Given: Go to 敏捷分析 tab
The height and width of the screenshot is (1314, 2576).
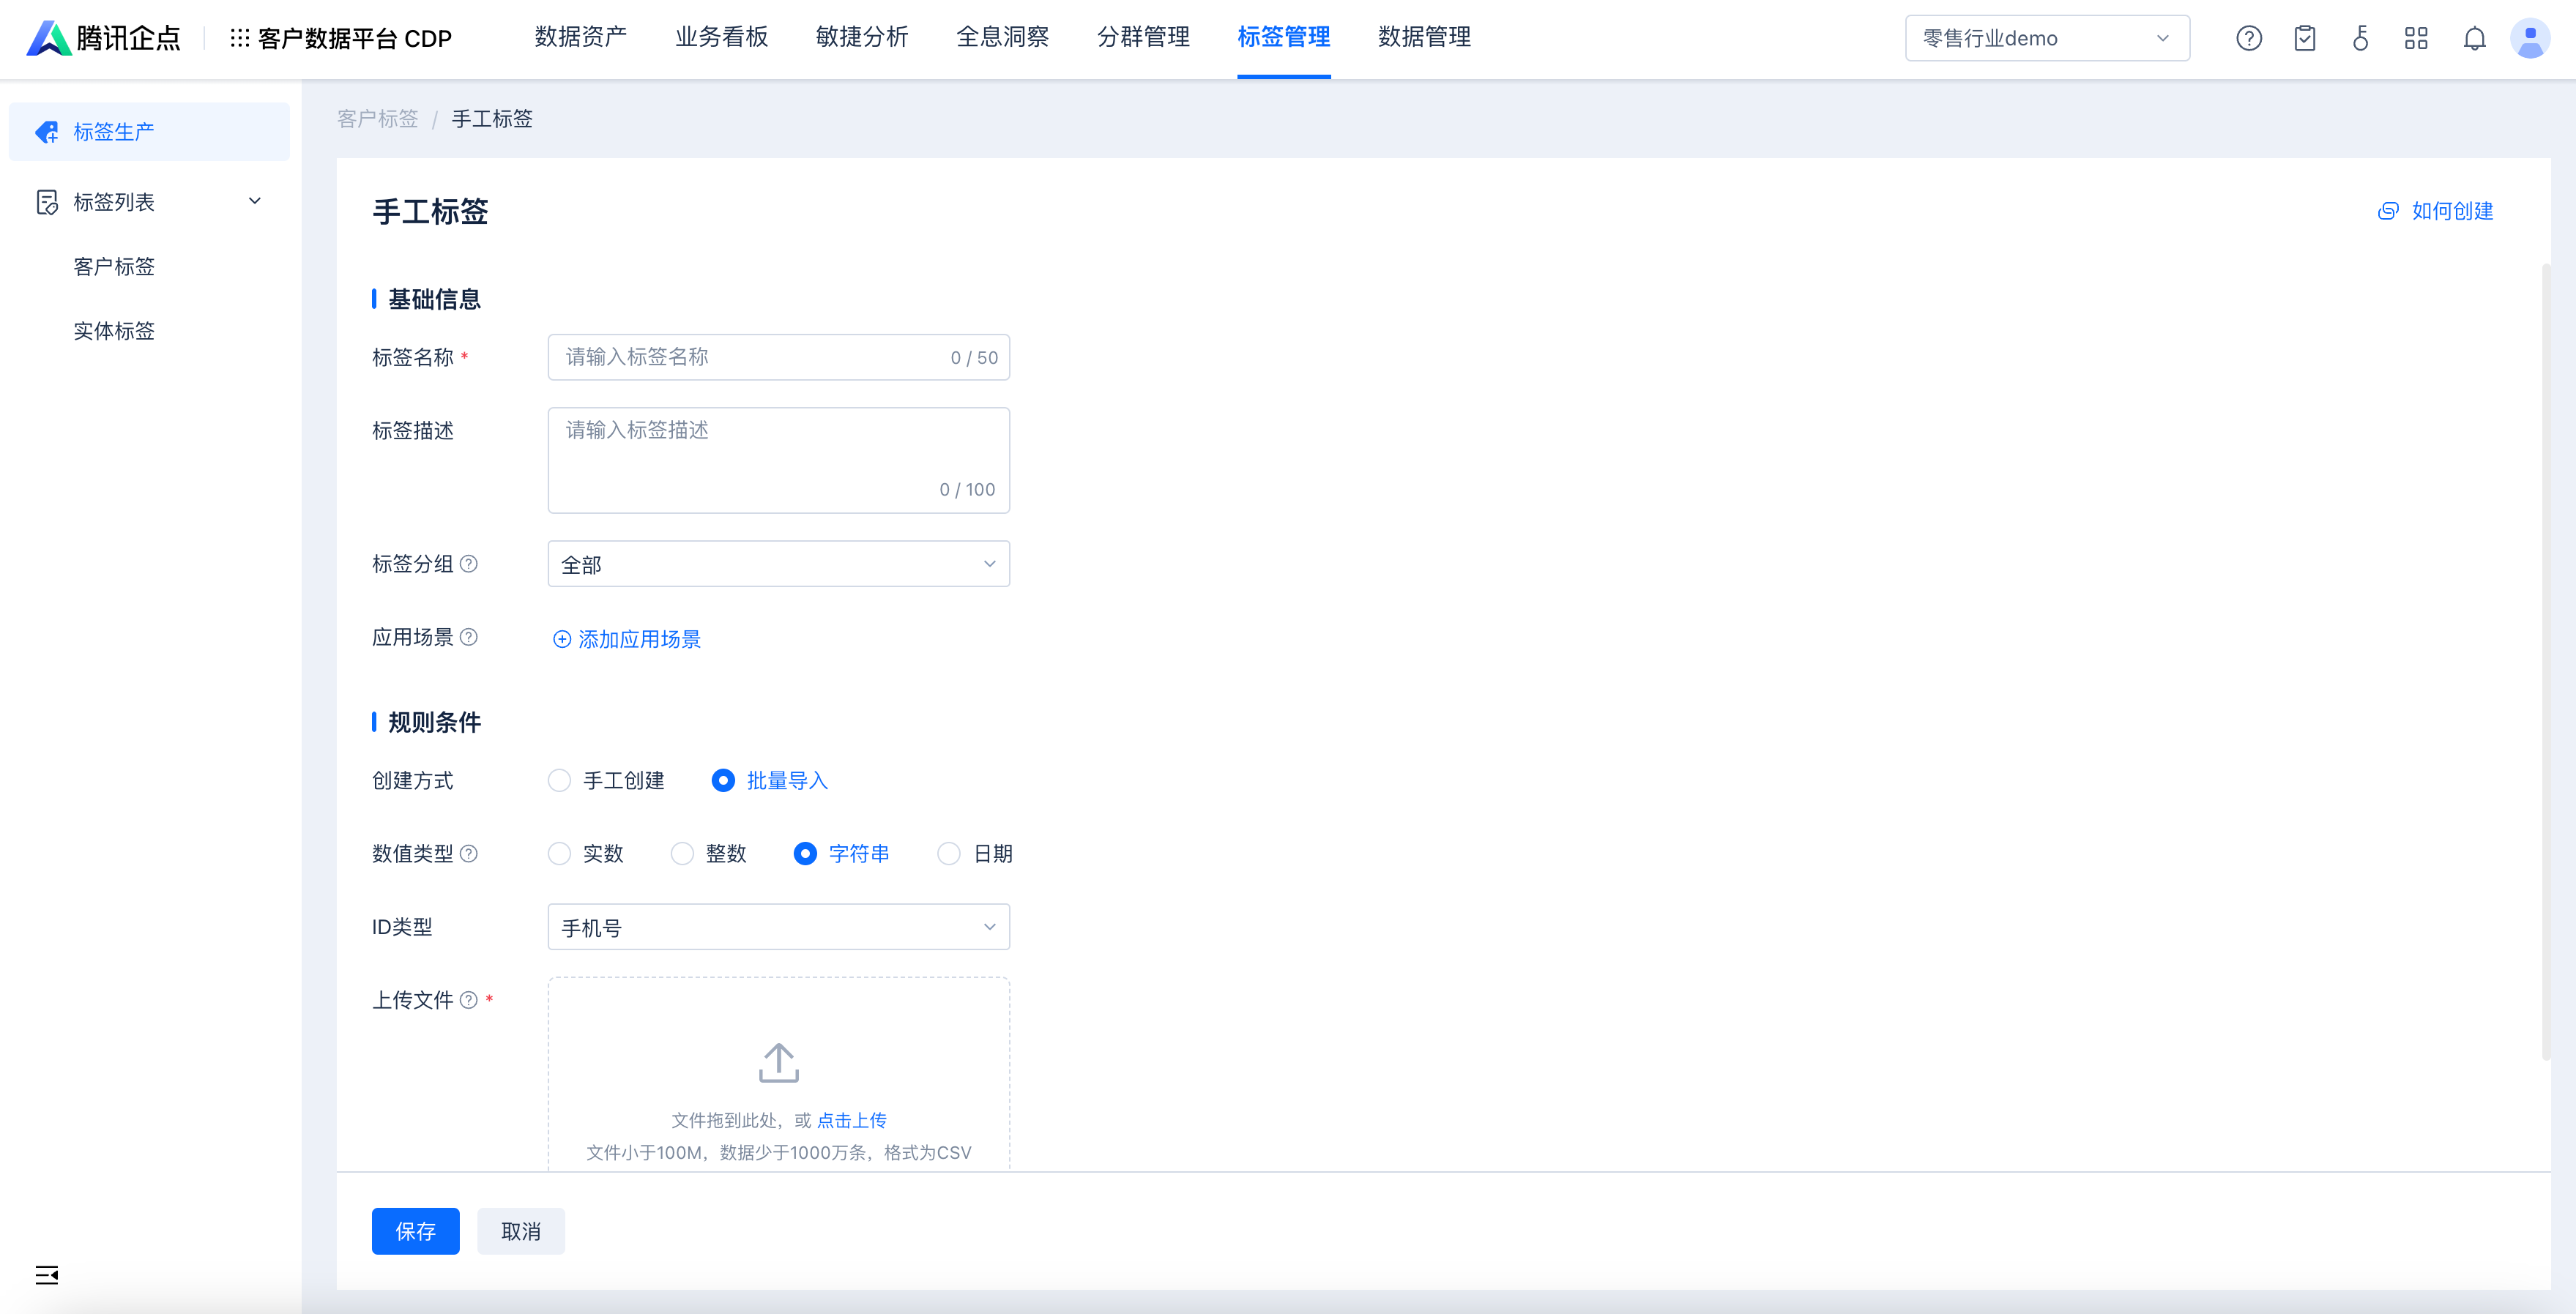Looking at the screenshot, I should (862, 37).
